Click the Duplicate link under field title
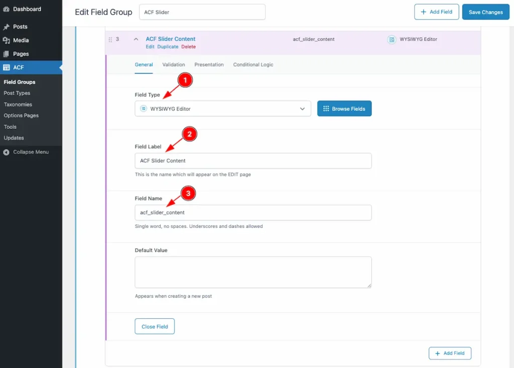The image size is (514, 368). pos(168,47)
